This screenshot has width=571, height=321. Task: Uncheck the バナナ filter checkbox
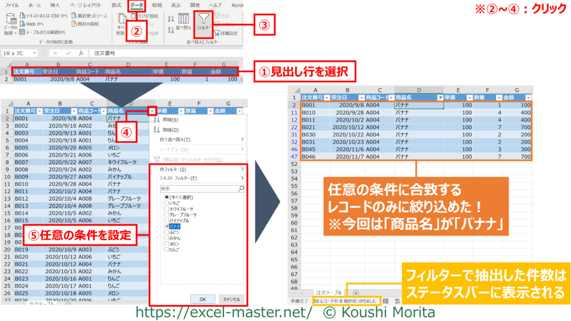point(166,226)
